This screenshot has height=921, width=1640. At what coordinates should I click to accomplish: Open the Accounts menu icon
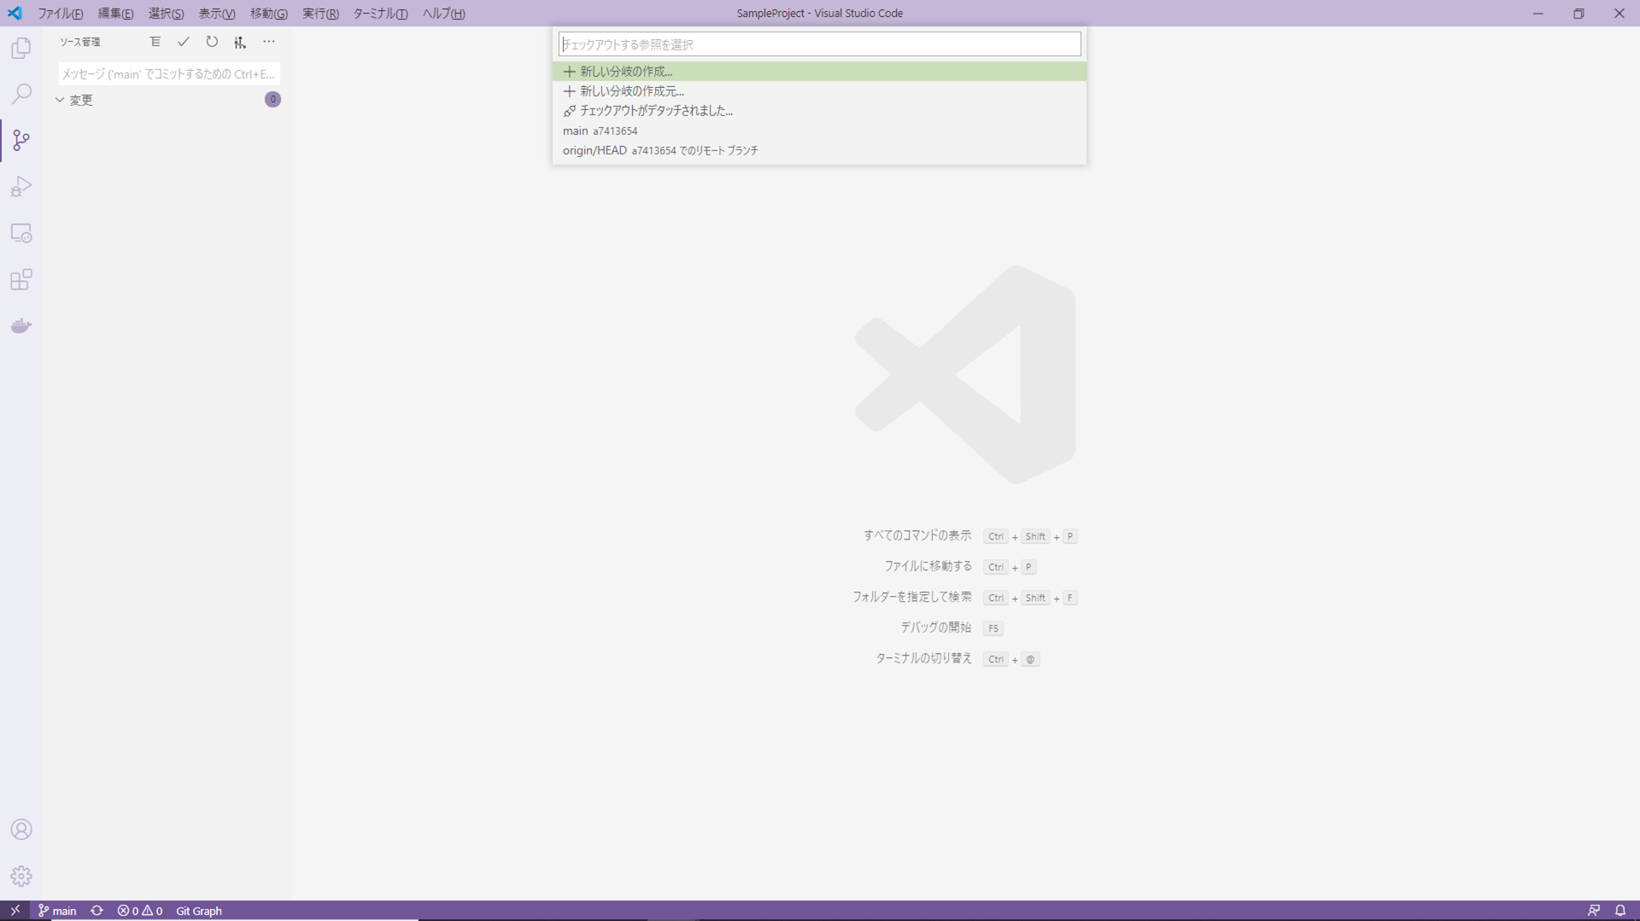point(21,830)
